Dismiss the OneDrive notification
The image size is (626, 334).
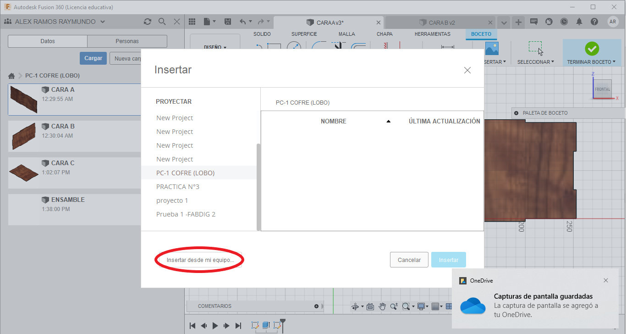[x=606, y=280]
